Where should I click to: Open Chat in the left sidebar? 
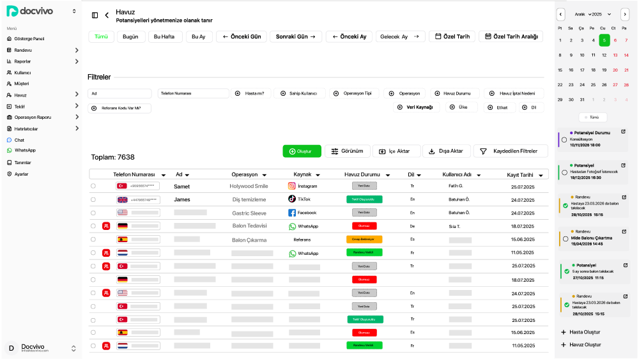click(19, 140)
